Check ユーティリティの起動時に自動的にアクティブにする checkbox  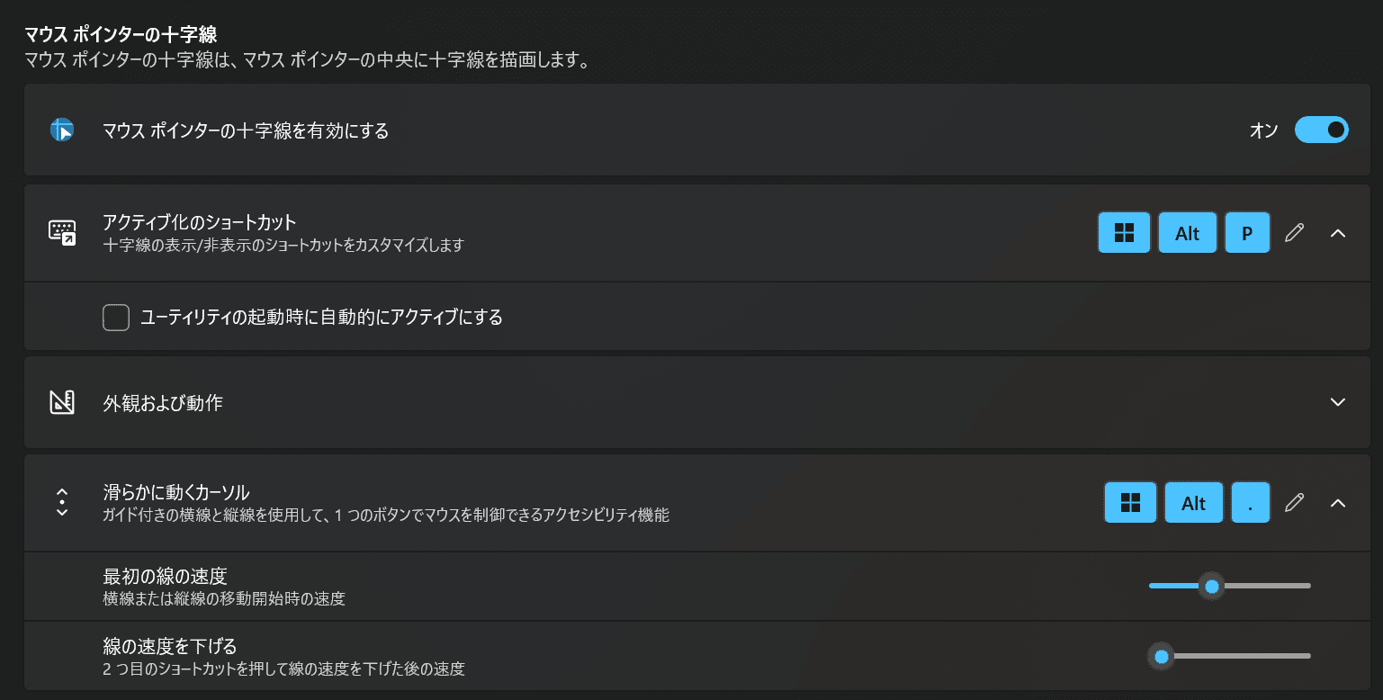point(116,318)
